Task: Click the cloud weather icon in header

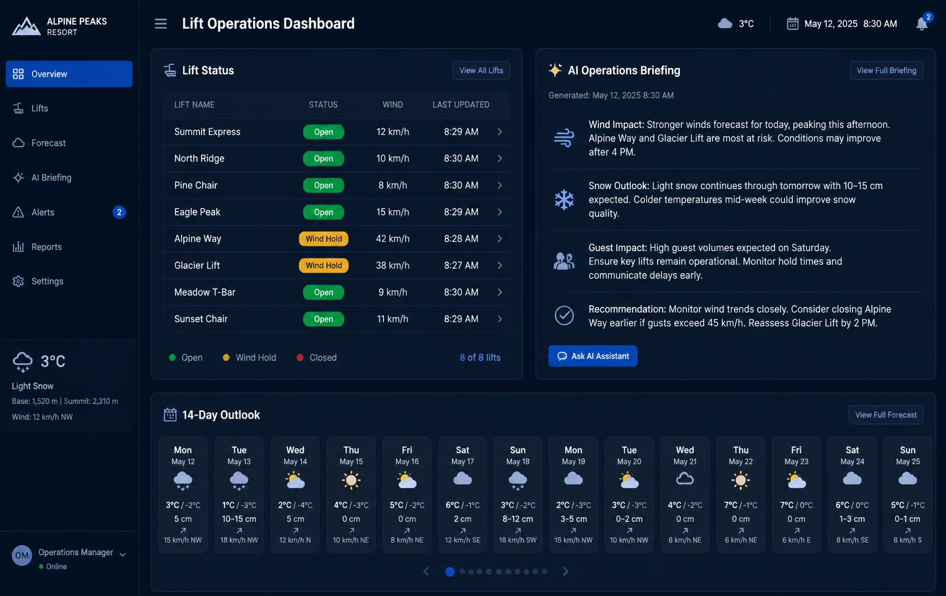Action: pyautogui.click(x=725, y=24)
